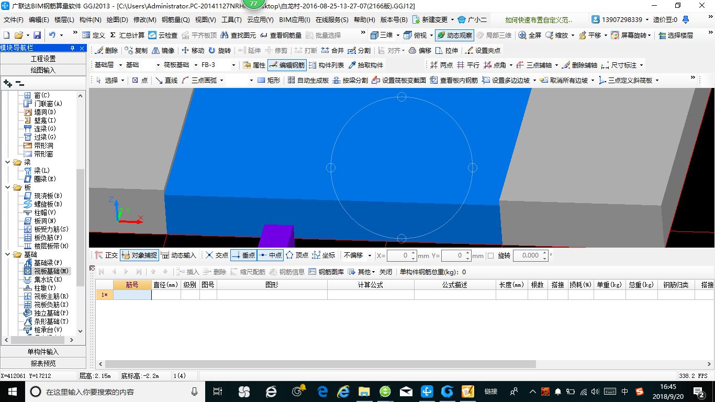Click the 合并 merge tool
The width and height of the screenshot is (715, 402).
click(x=332, y=51)
